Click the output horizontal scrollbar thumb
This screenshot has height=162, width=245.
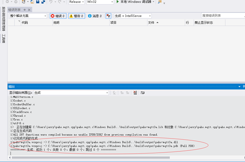91,158
